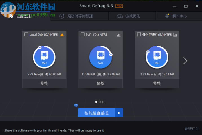This screenshot has height=135, width=202.
Task: Click the SSD disk icon for drive E:
Action: tap(157, 57)
